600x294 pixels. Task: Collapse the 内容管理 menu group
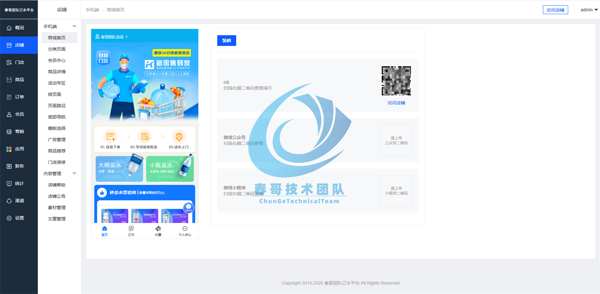(74, 173)
